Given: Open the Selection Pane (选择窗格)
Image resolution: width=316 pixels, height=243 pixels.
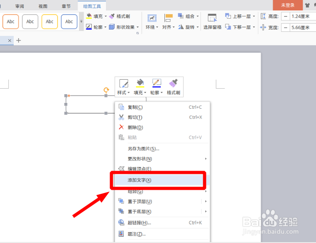Looking at the screenshot, I should click(212, 21).
